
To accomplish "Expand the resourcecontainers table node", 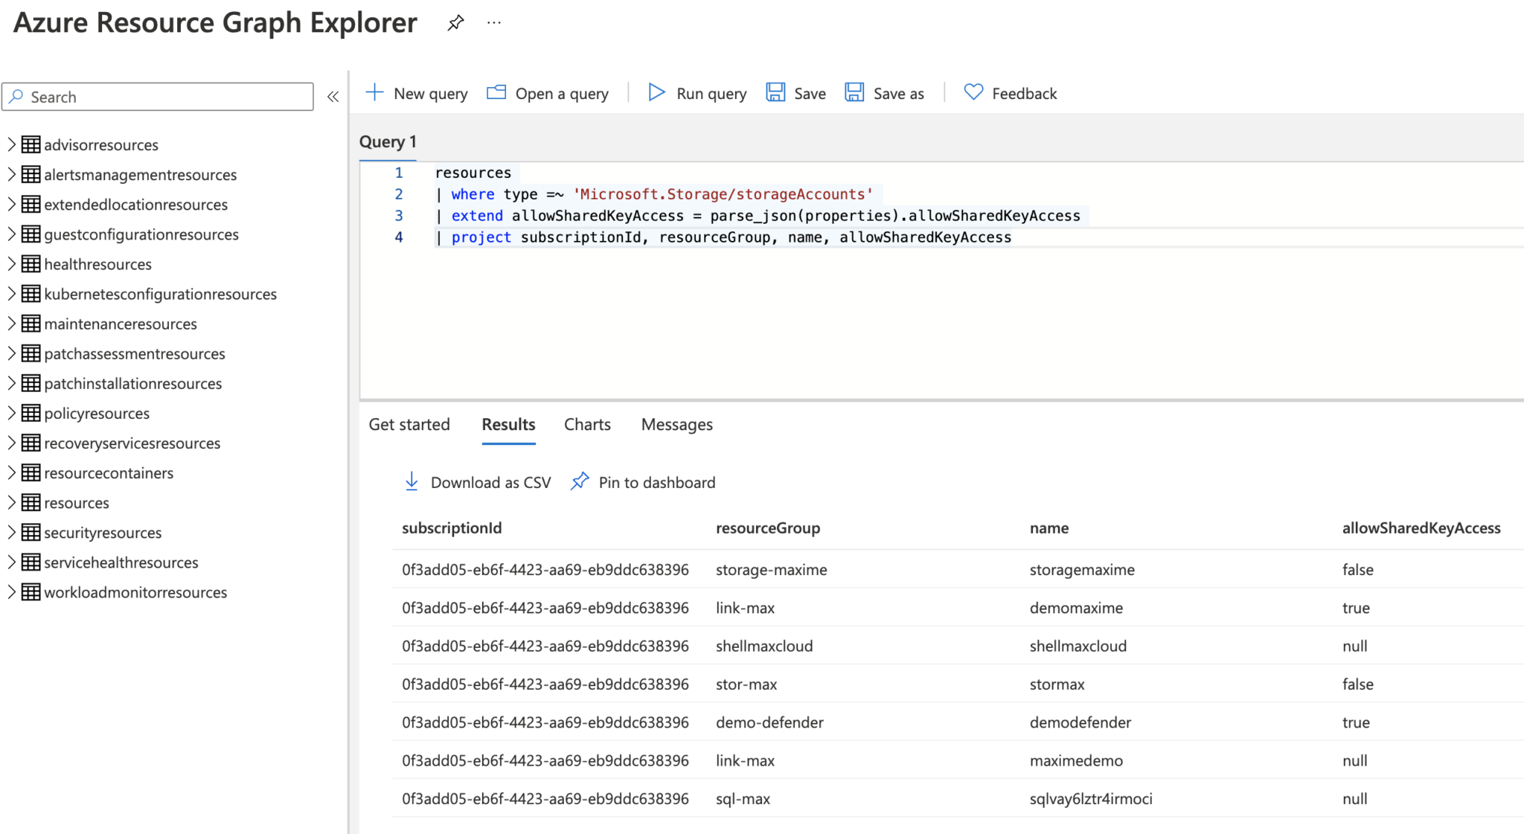I will 11,472.
